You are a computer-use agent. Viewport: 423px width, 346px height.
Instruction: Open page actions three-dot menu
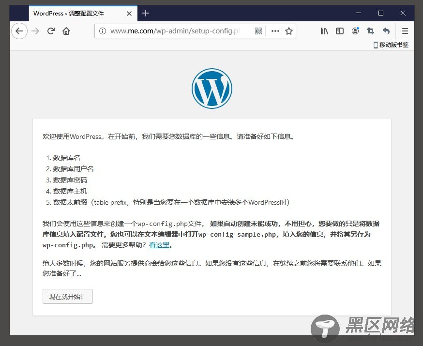click(275, 31)
